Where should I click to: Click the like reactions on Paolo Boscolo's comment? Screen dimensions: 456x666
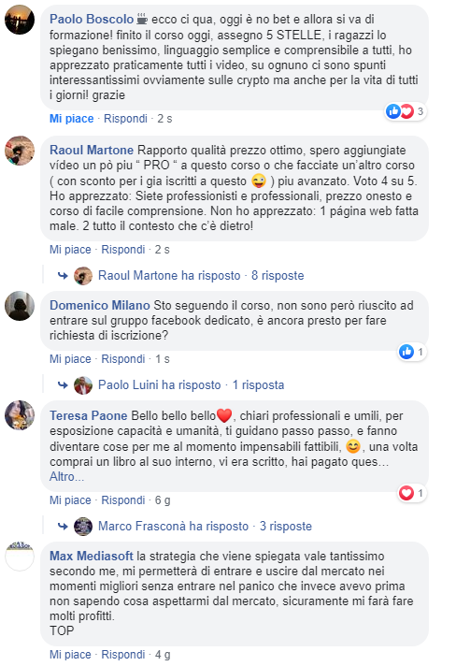click(406, 111)
